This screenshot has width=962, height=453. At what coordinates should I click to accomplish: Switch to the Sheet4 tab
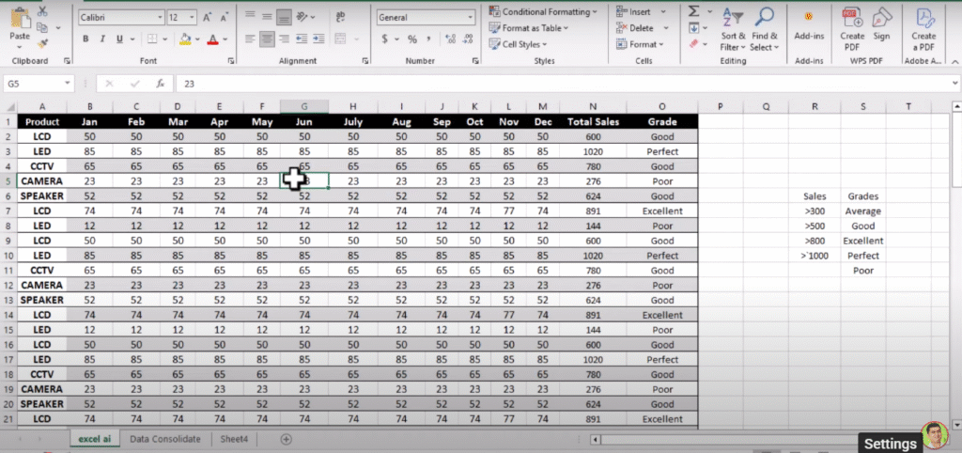point(236,439)
